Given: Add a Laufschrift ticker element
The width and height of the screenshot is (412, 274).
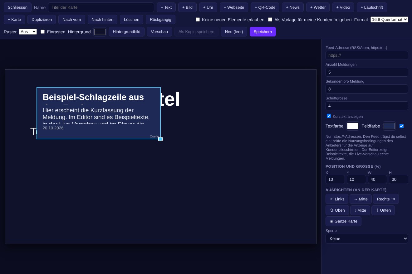Looking at the screenshot, I should (372, 7).
